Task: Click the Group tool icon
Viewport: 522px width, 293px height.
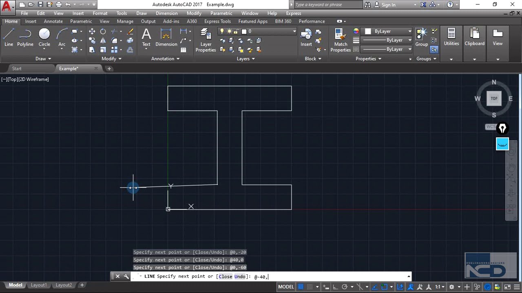Action: [422, 37]
